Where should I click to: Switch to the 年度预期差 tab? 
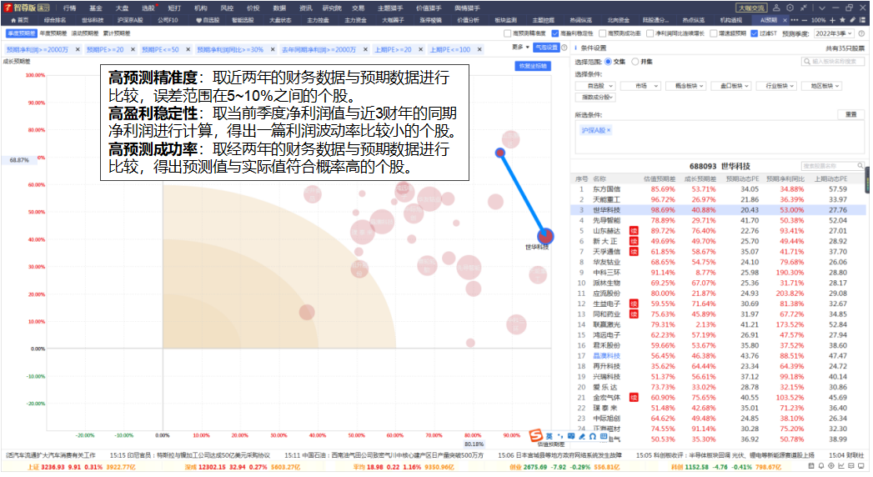pyautogui.click(x=53, y=33)
